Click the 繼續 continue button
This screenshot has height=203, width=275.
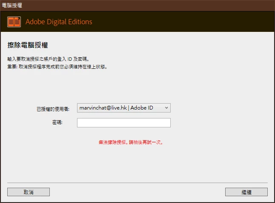coord(246,192)
